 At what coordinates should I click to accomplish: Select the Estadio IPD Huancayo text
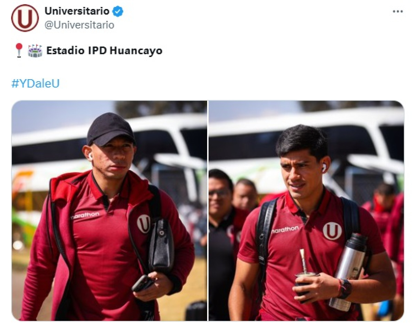(x=104, y=50)
